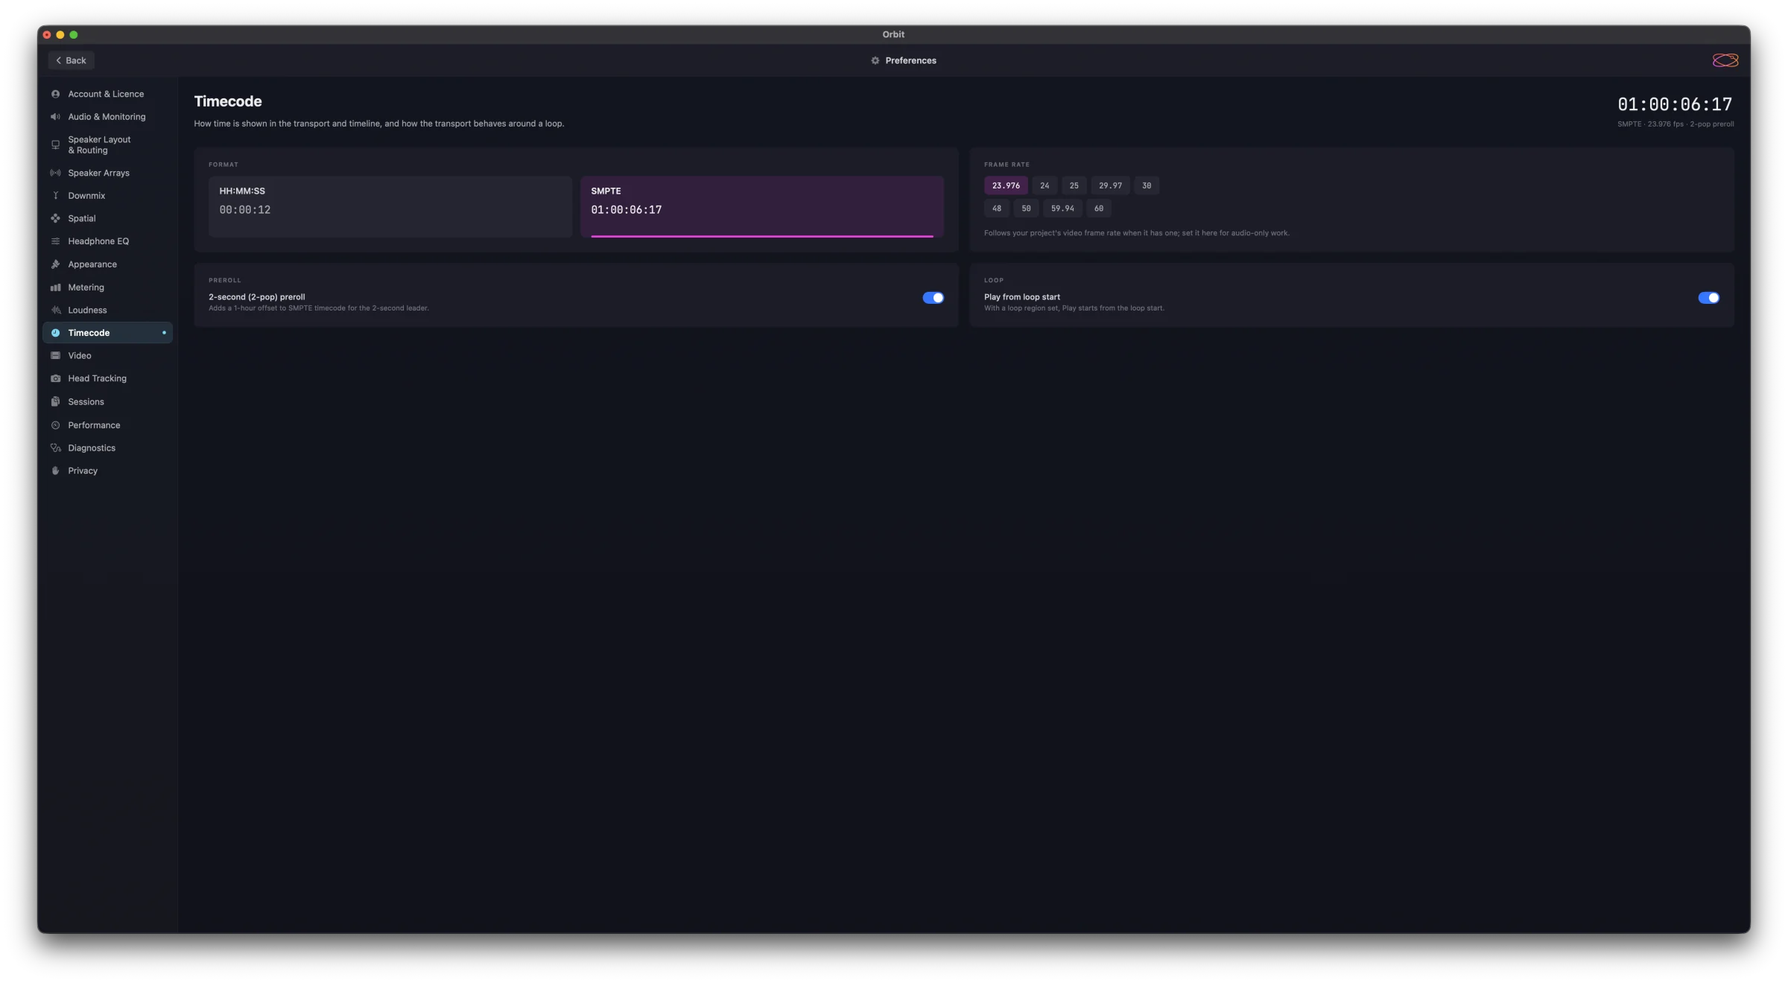
Task: Choose 24 fps frame rate
Action: coord(1044,185)
